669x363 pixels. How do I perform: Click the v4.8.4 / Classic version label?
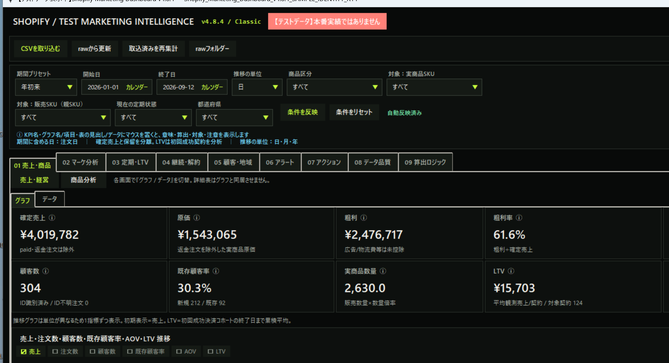point(231,22)
